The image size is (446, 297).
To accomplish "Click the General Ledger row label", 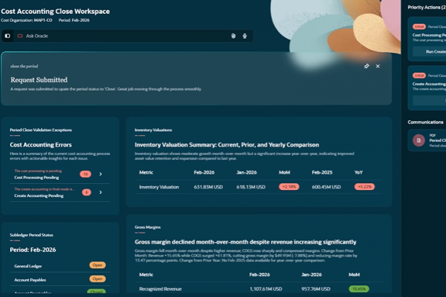I will (x=28, y=266).
